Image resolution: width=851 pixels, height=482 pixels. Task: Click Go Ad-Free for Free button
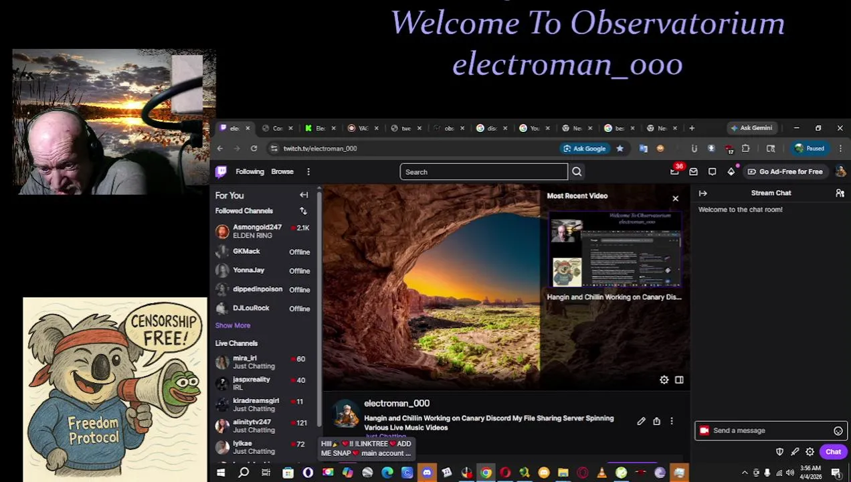[785, 172]
